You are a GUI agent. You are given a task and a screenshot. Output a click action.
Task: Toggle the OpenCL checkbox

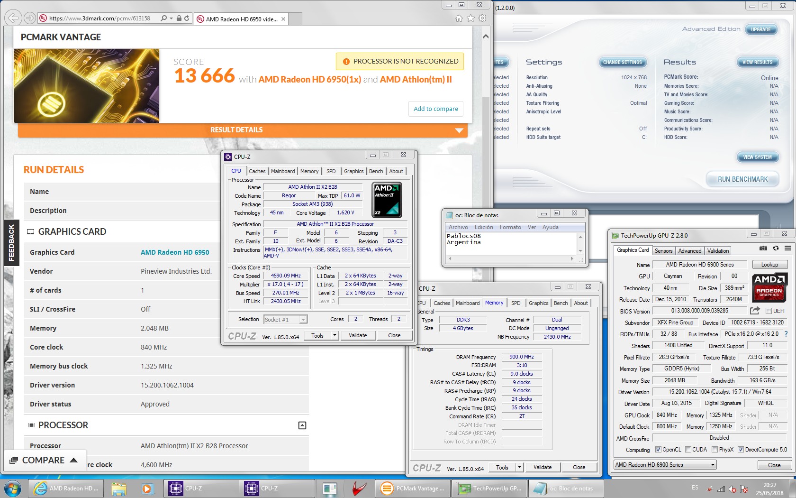coord(658,450)
